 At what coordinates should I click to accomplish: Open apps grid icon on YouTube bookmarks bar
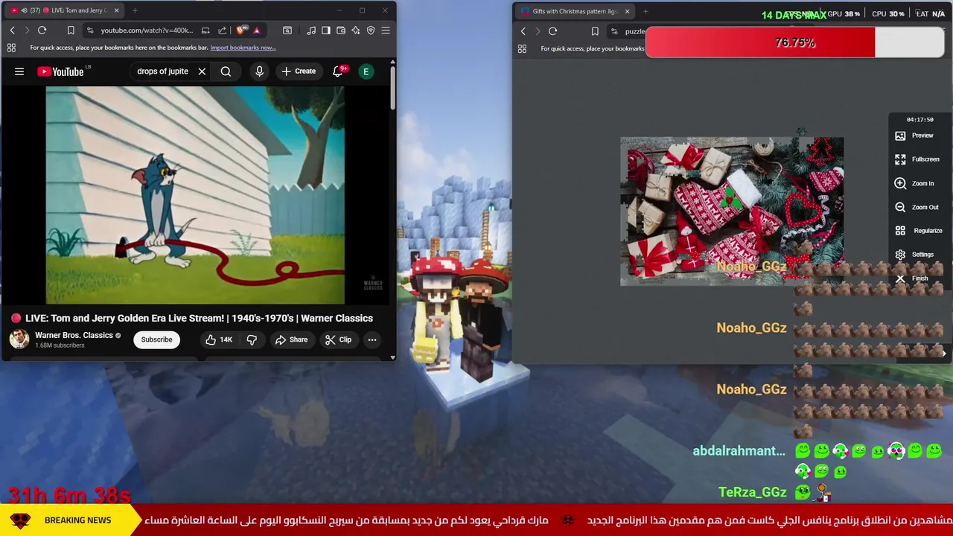click(11, 48)
